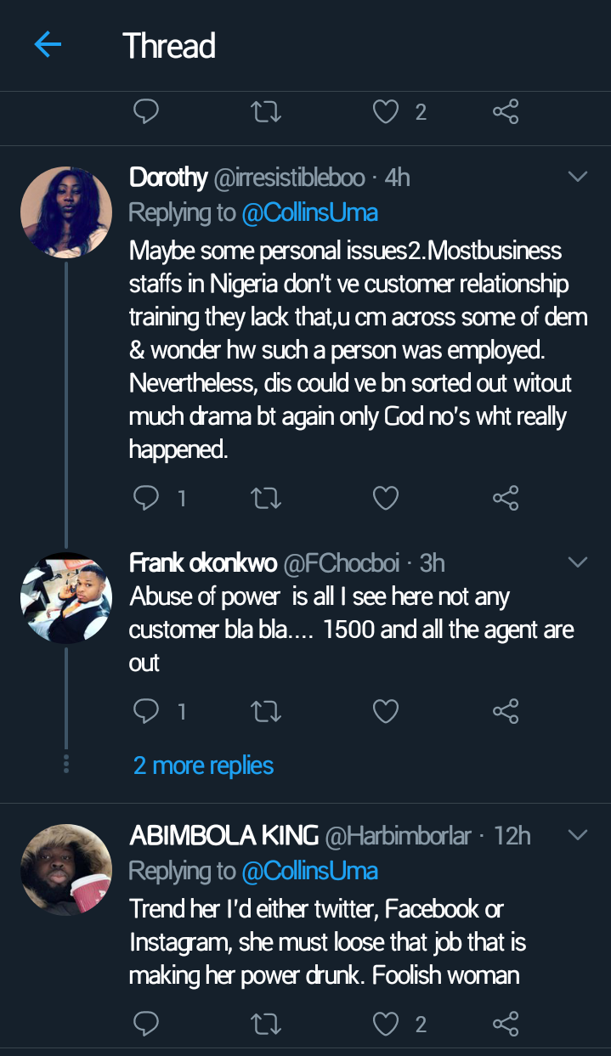Expand the 2 more replies link
Screen dimensions: 611x1056
[x=204, y=765]
